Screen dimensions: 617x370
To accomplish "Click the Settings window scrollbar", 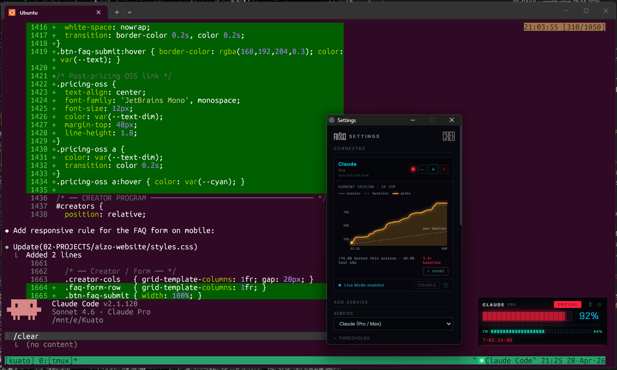I will coord(460,176).
